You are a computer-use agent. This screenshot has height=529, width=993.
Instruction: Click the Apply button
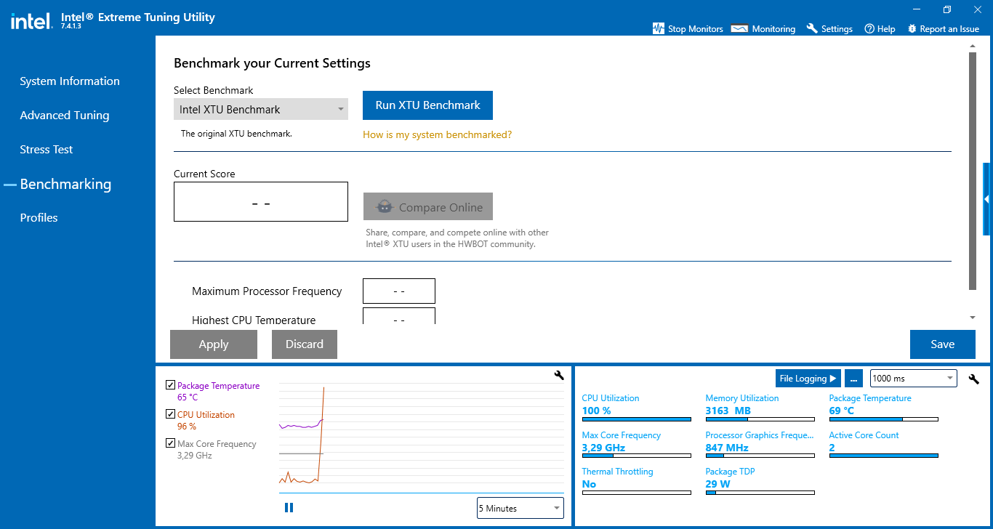pos(214,344)
